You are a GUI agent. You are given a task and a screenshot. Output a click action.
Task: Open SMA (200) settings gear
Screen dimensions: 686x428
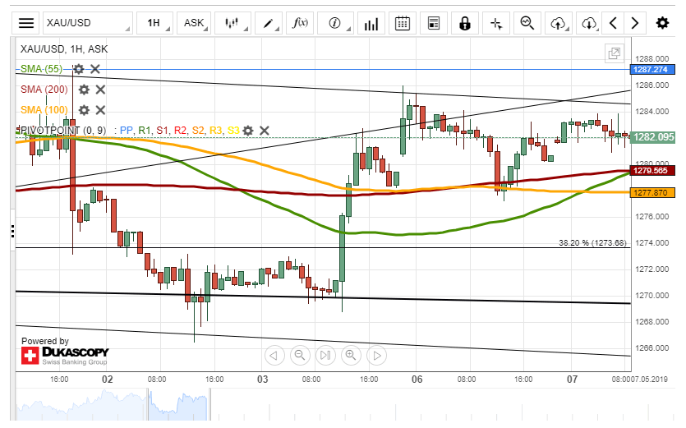84,90
